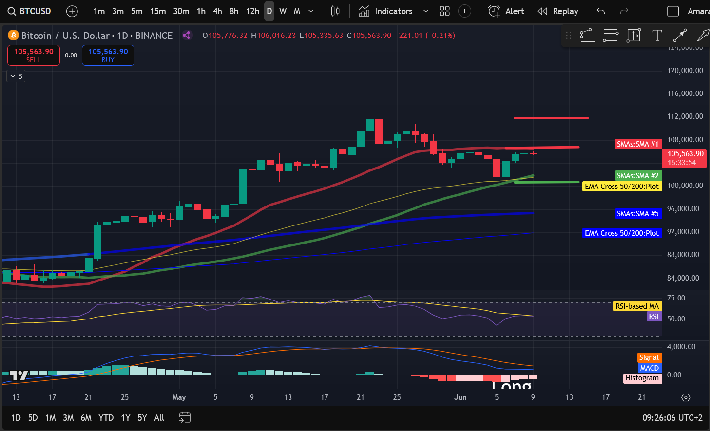Viewport: 710px width, 431px height.
Task: Select the measure box tool in the drawing toolbar
Action: (633, 35)
